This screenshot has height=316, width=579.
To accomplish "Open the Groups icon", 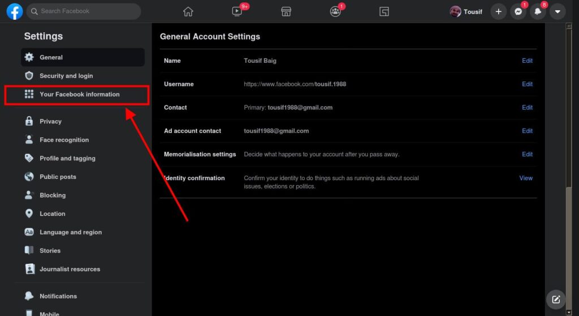I will (335, 11).
